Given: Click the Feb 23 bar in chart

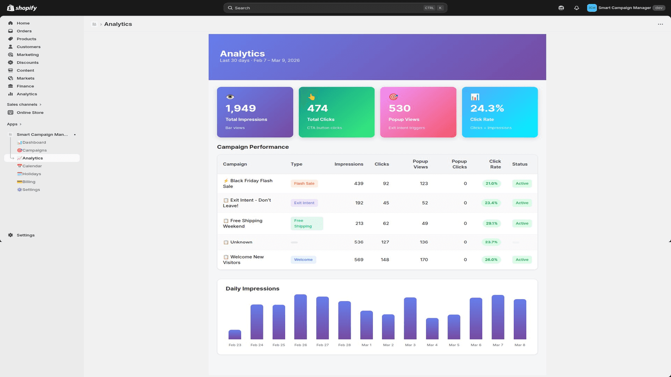Looking at the screenshot, I should (x=235, y=334).
